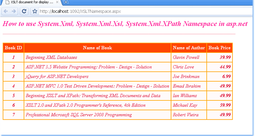Click Book ID 2 cell

point(13,67)
